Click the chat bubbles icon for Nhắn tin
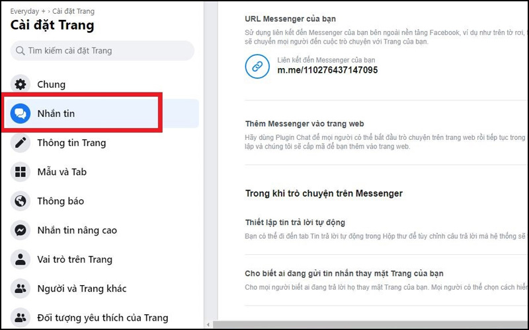The height and width of the screenshot is (330, 529). [20, 114]
